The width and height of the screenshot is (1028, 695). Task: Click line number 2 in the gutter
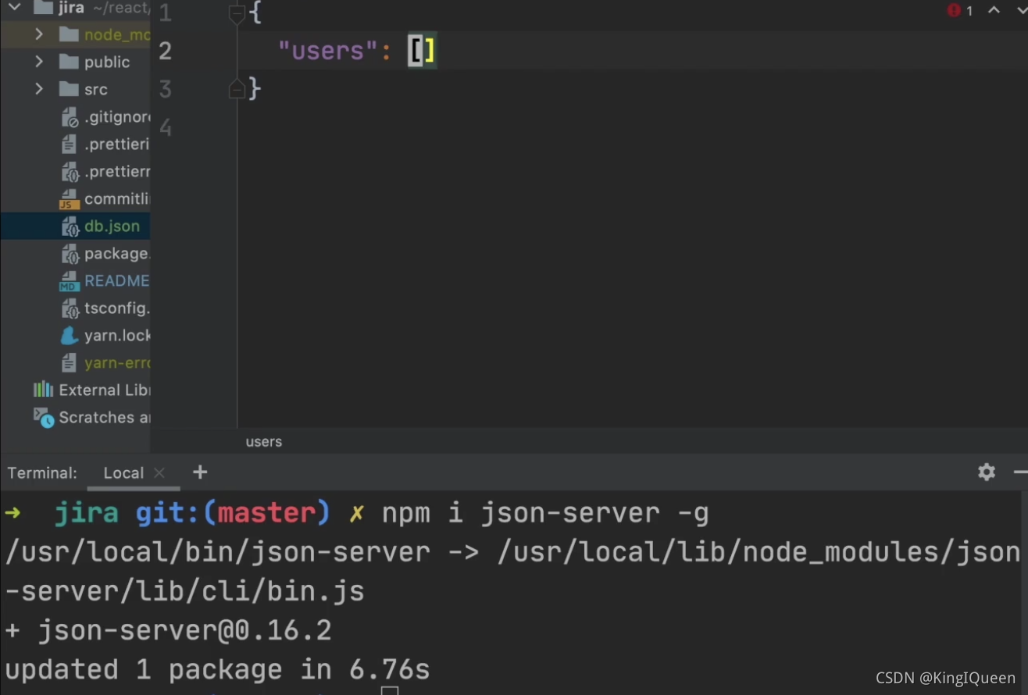click(165, 51)
